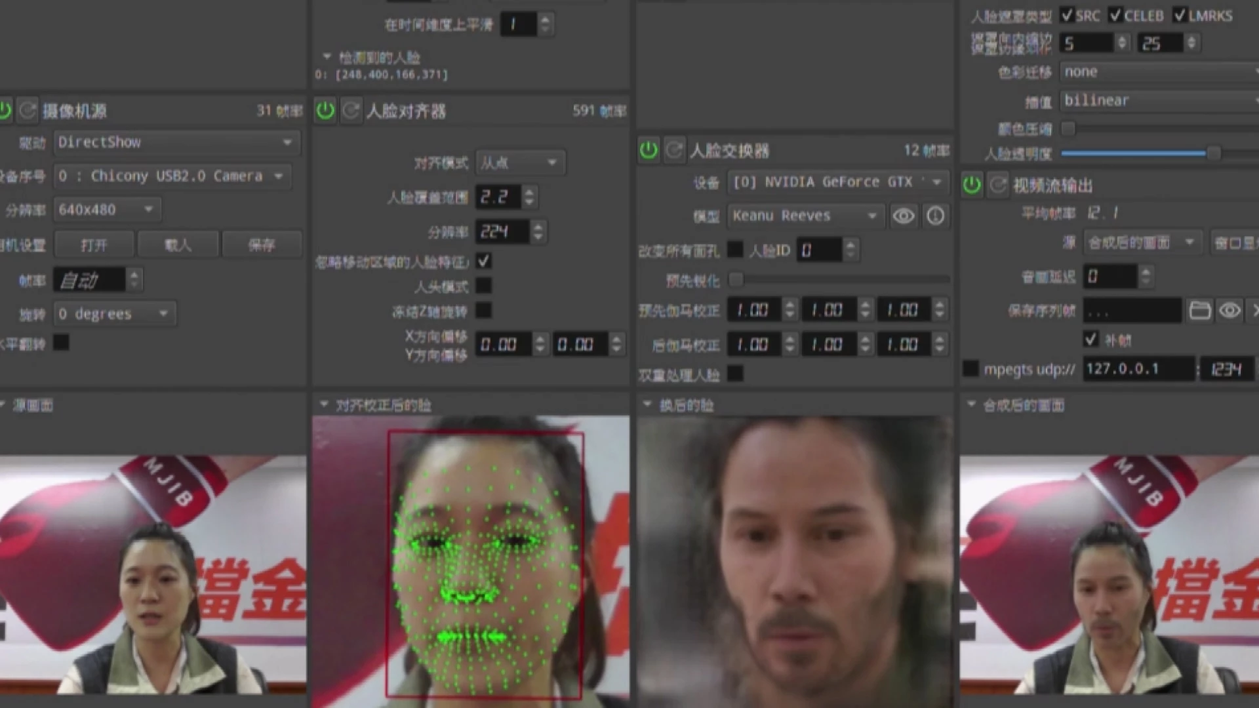Screen dimensions: 1259x708
Task: Click the reset icon in the face swapper panel
Action: tap(673, 149)
